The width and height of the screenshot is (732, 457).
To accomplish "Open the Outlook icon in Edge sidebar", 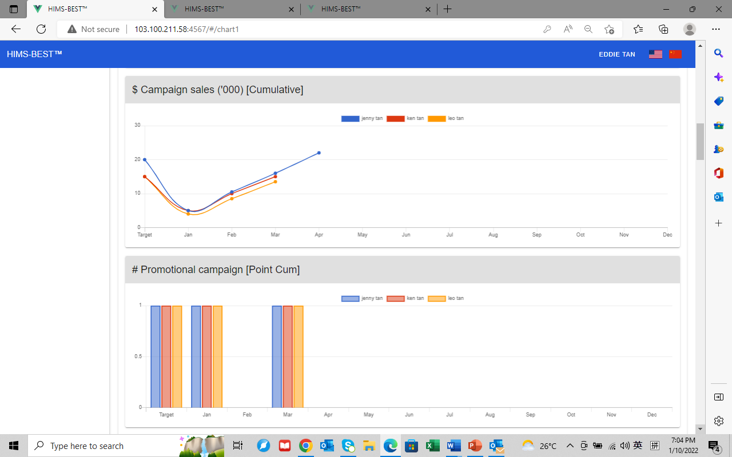I will tap(719, 197).
